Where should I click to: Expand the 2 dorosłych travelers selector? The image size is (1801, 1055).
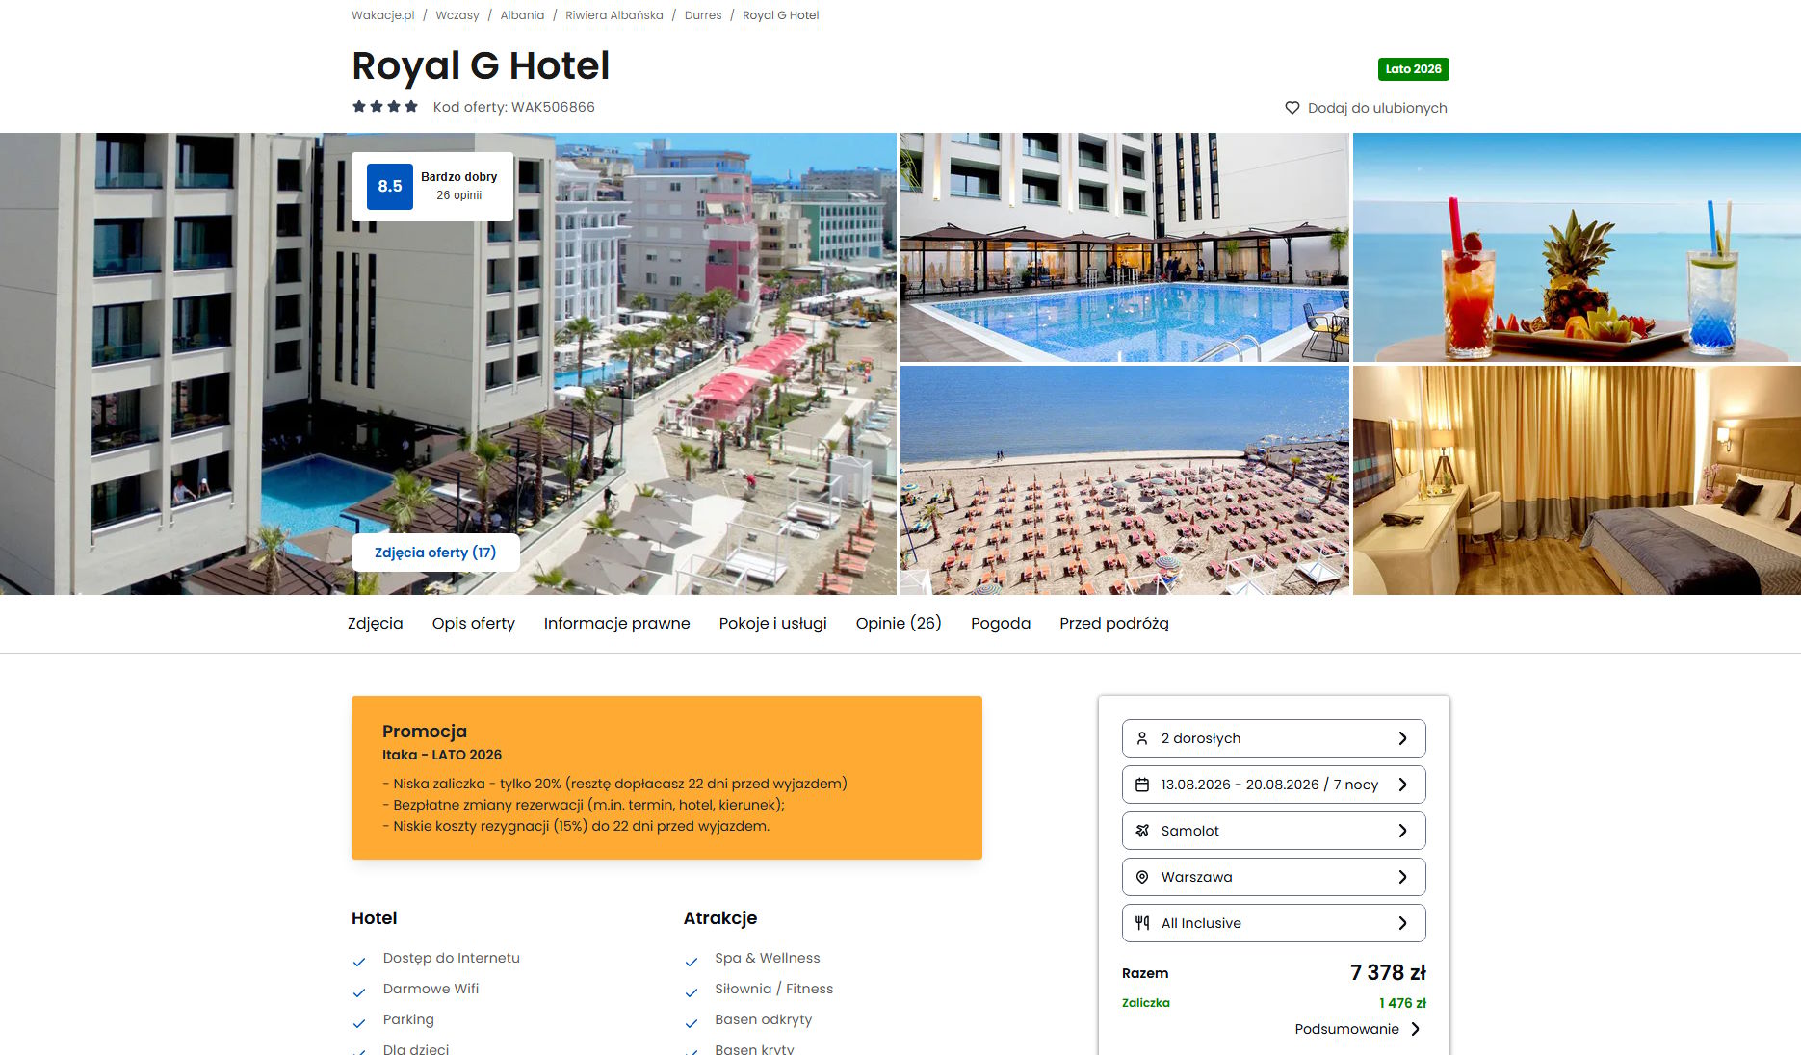click(x=1273, y=738)
